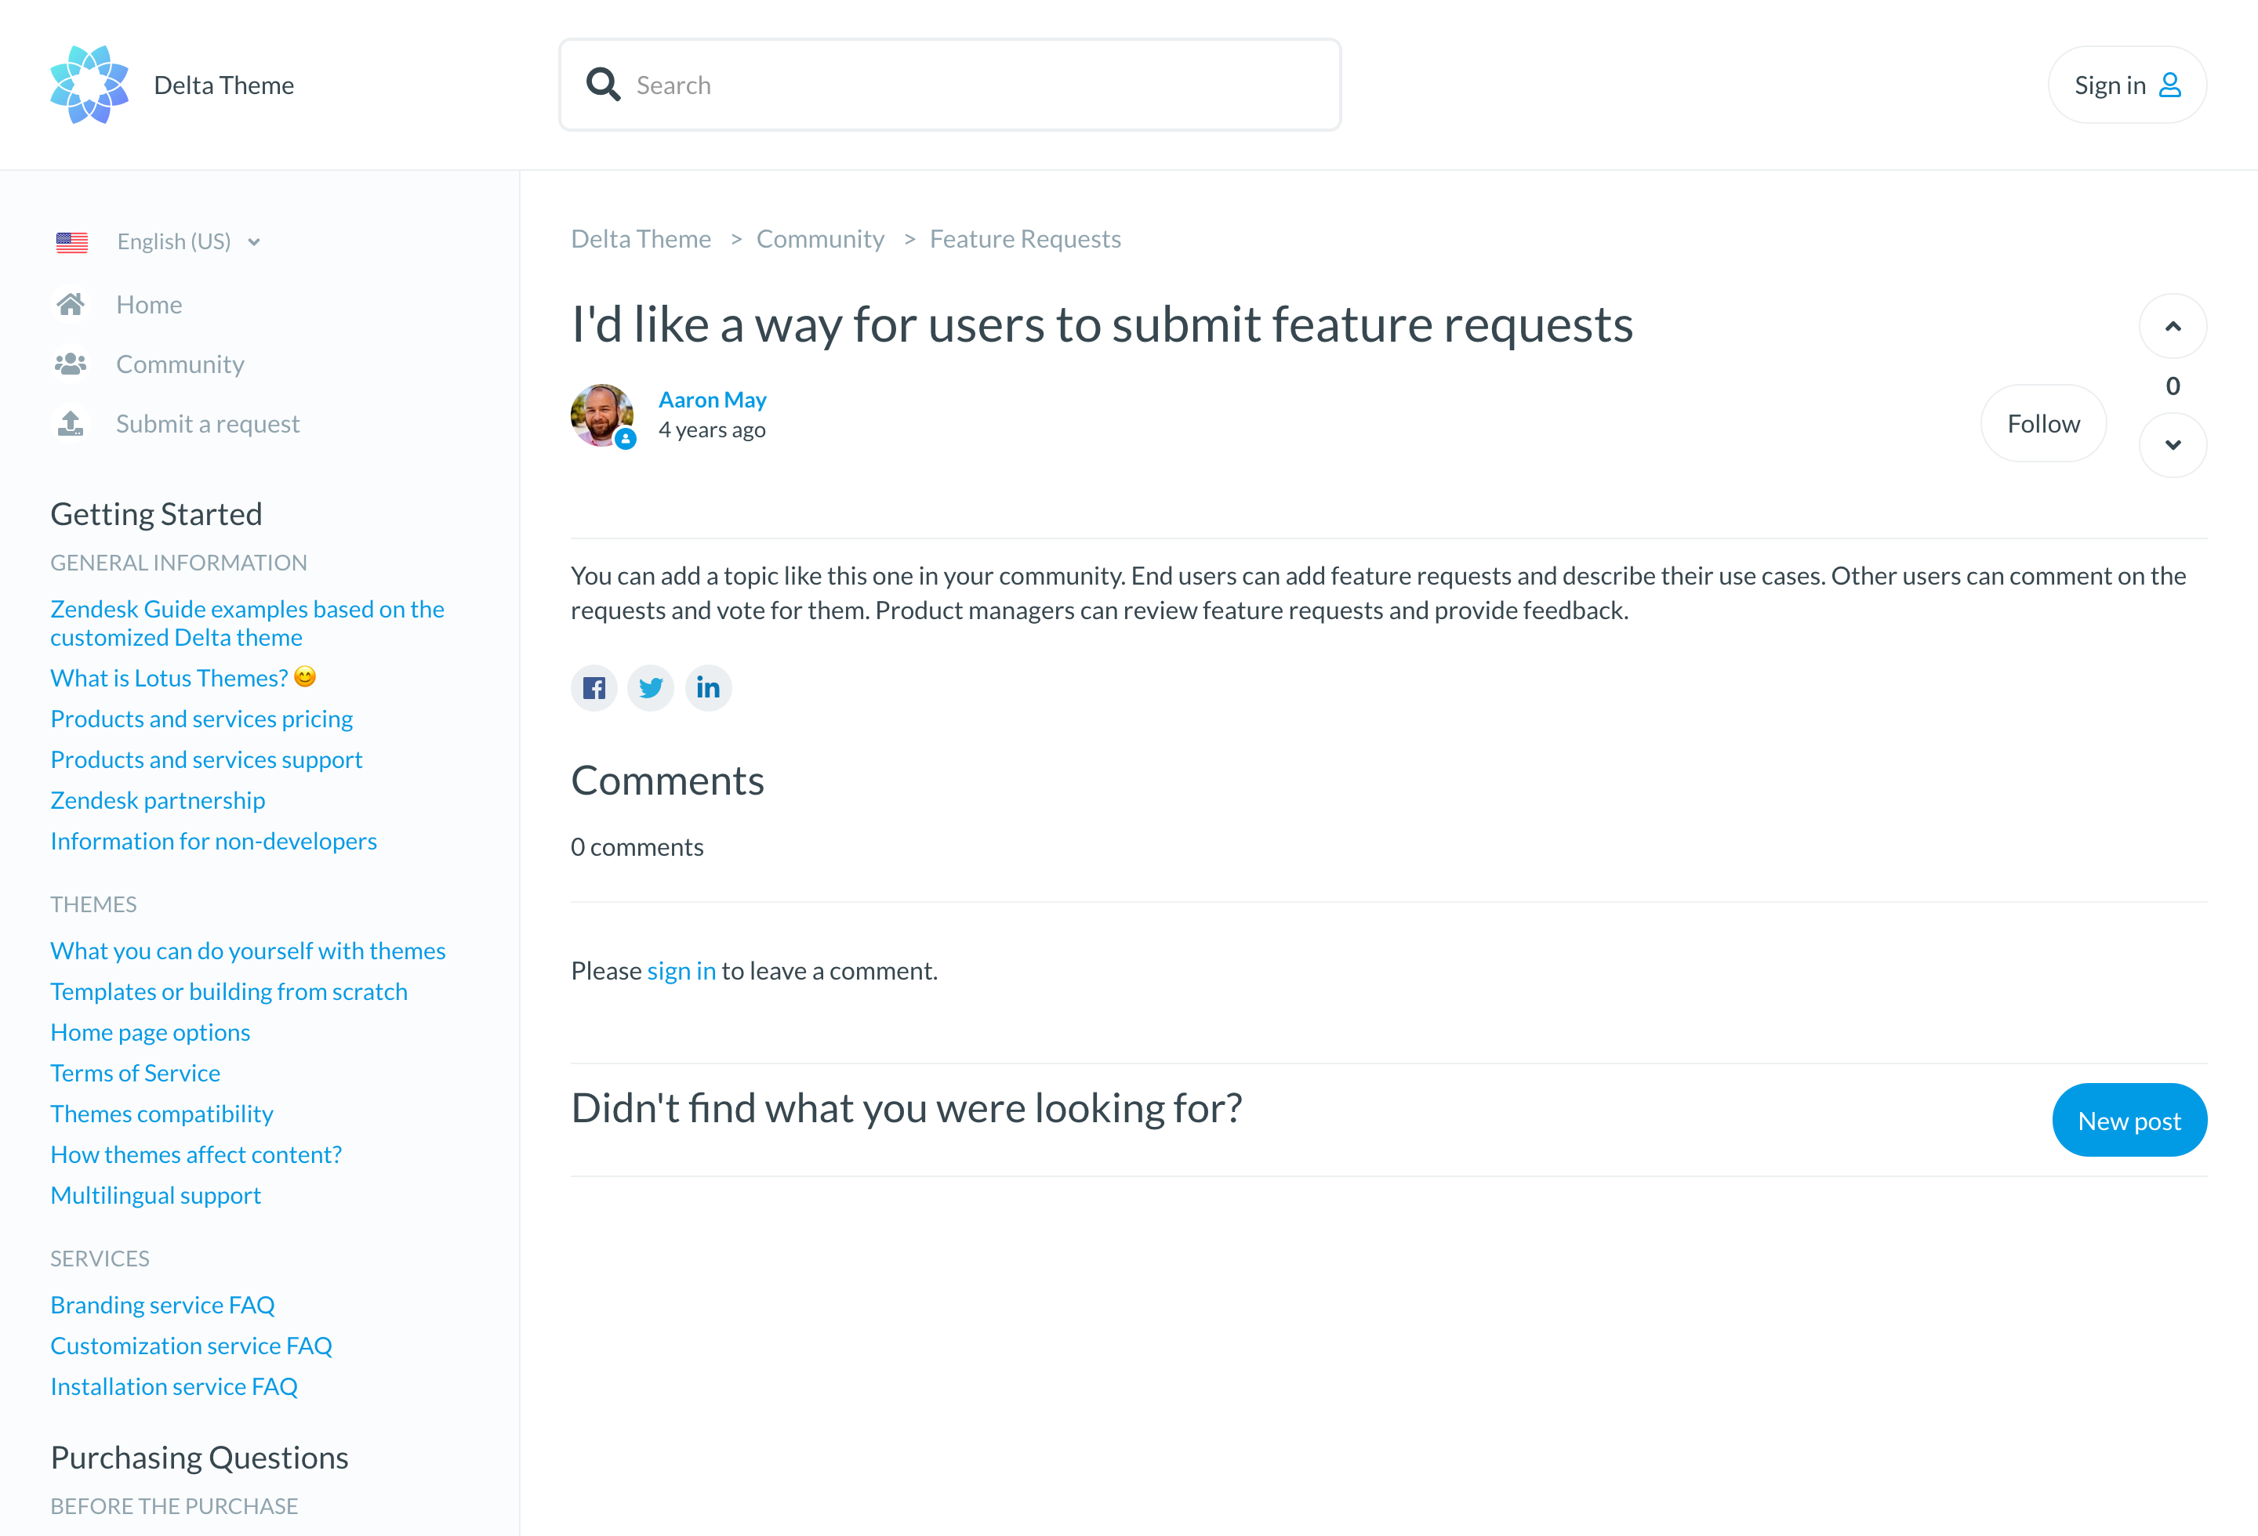Viewport: 2258px width, 1536px height.
Task: Click the BEFORE THE PURCHASE section label
Action: (x=174, y=1507)
